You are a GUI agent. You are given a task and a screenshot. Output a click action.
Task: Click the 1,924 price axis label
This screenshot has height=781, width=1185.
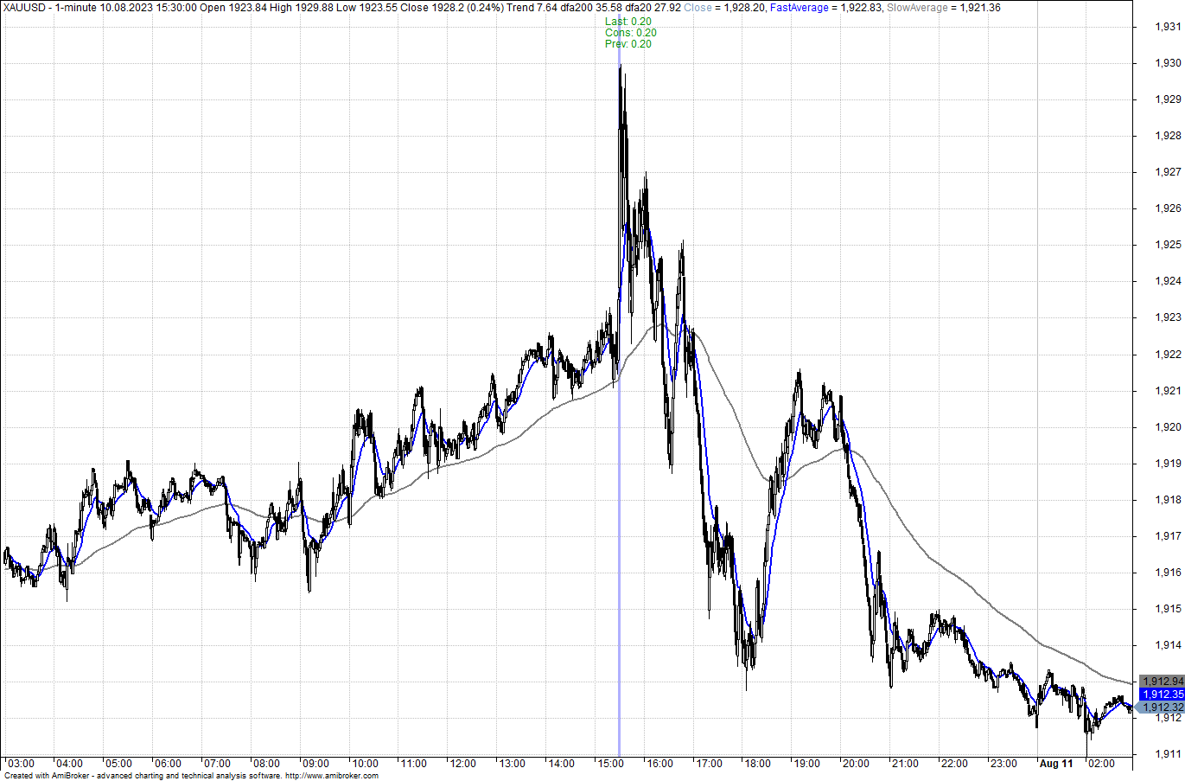(1168, 281)
